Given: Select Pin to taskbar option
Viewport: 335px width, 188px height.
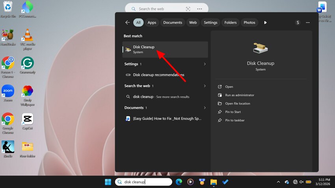Looking at the screenshot, I should pyautogui.click(x=234, y=120).
